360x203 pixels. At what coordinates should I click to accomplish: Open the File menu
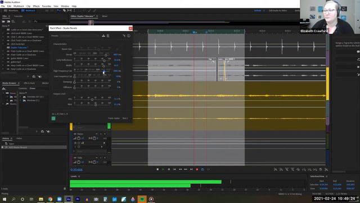[x=3, y=6]
